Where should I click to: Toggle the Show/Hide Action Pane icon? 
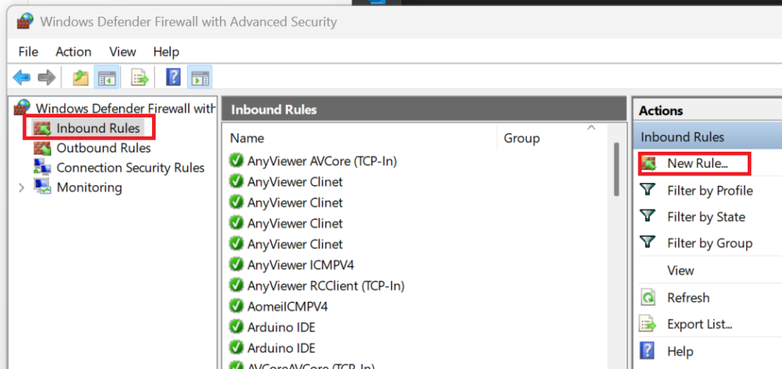200,77
